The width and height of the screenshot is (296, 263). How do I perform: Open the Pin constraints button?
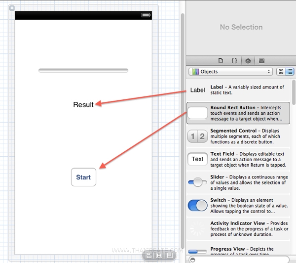[159, 256]
